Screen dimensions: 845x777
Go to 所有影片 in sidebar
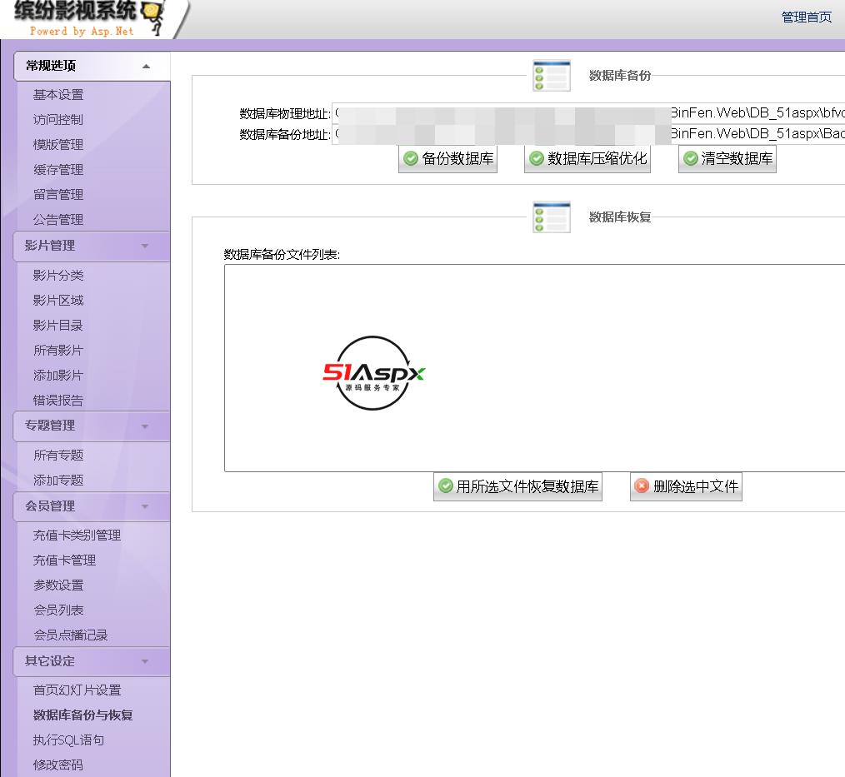(x=58, y=351)
